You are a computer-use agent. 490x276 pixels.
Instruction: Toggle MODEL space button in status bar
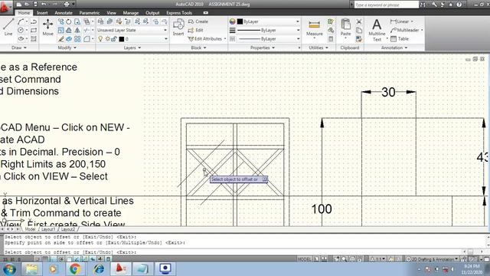(304, 259)
